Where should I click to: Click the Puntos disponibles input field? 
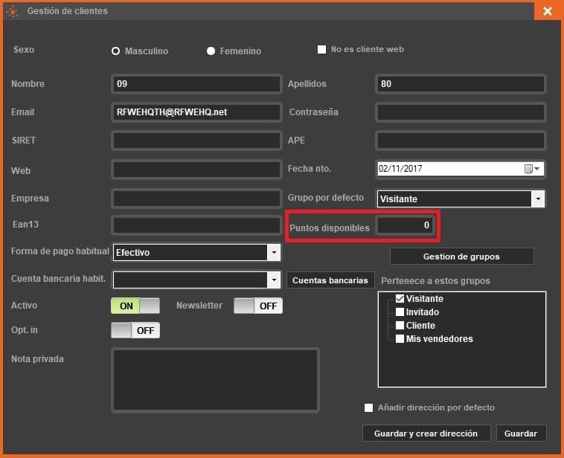tap(405, 225)
